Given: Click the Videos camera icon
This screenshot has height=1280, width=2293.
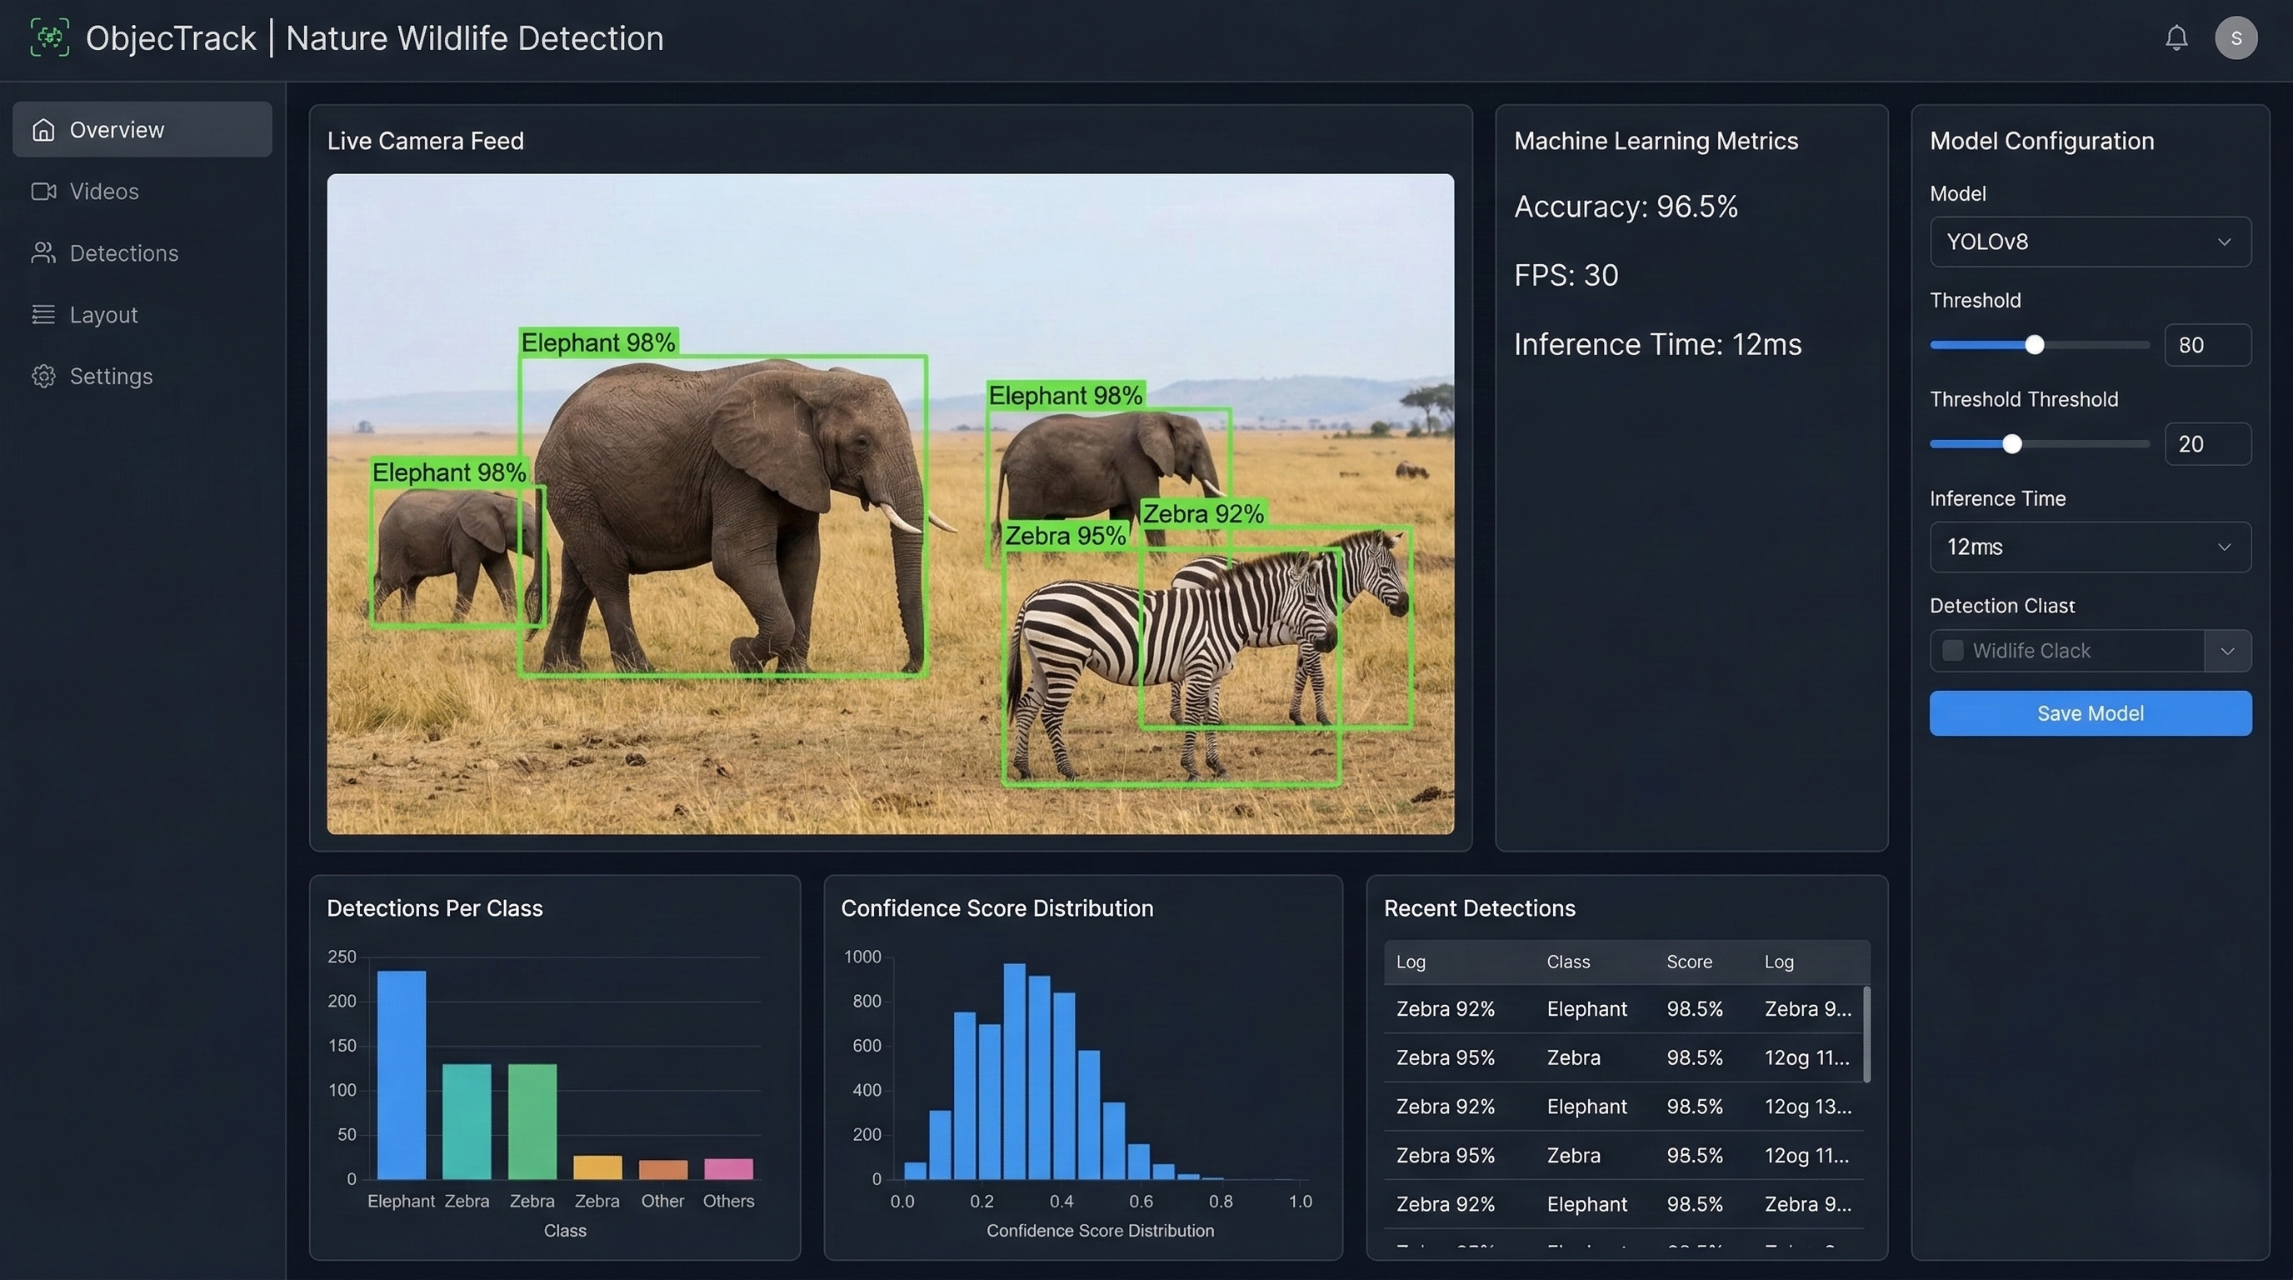Looking at the screenshot, I should coord(43,192).
